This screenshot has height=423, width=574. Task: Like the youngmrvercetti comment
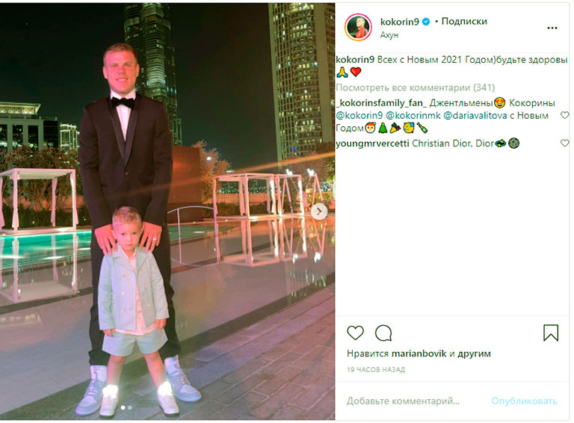[x=565, y=143]
